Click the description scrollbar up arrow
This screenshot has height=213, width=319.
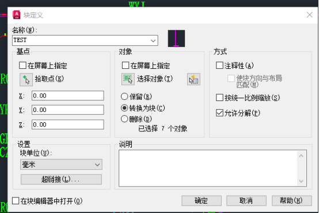pyautogui.click(x=301, y=156)
